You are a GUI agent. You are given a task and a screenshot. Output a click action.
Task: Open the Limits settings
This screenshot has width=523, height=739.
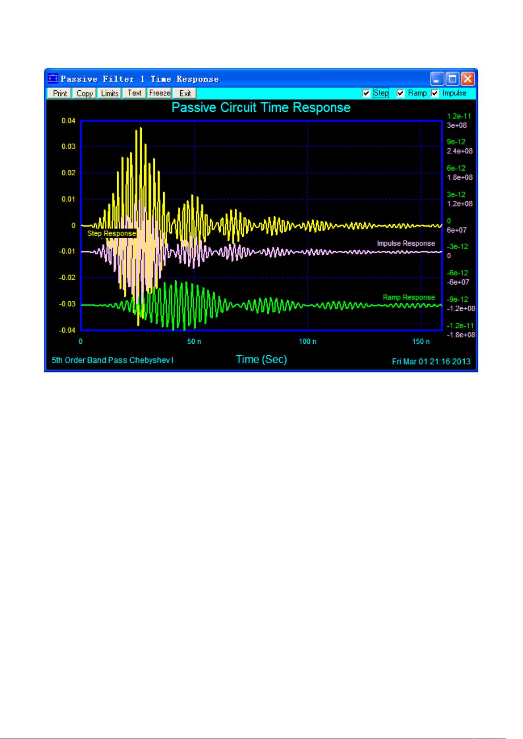(110, 93)
